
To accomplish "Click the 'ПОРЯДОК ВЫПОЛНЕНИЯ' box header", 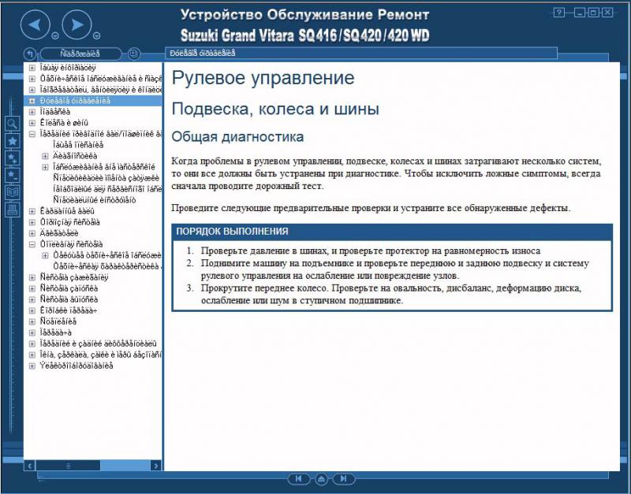I will 392,231.
